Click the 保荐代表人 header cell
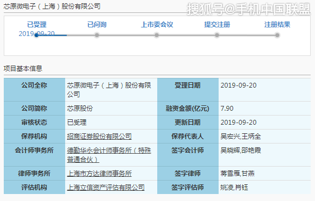Image resolution: width=315 pixels, height=201 pixels. point(187,137)
